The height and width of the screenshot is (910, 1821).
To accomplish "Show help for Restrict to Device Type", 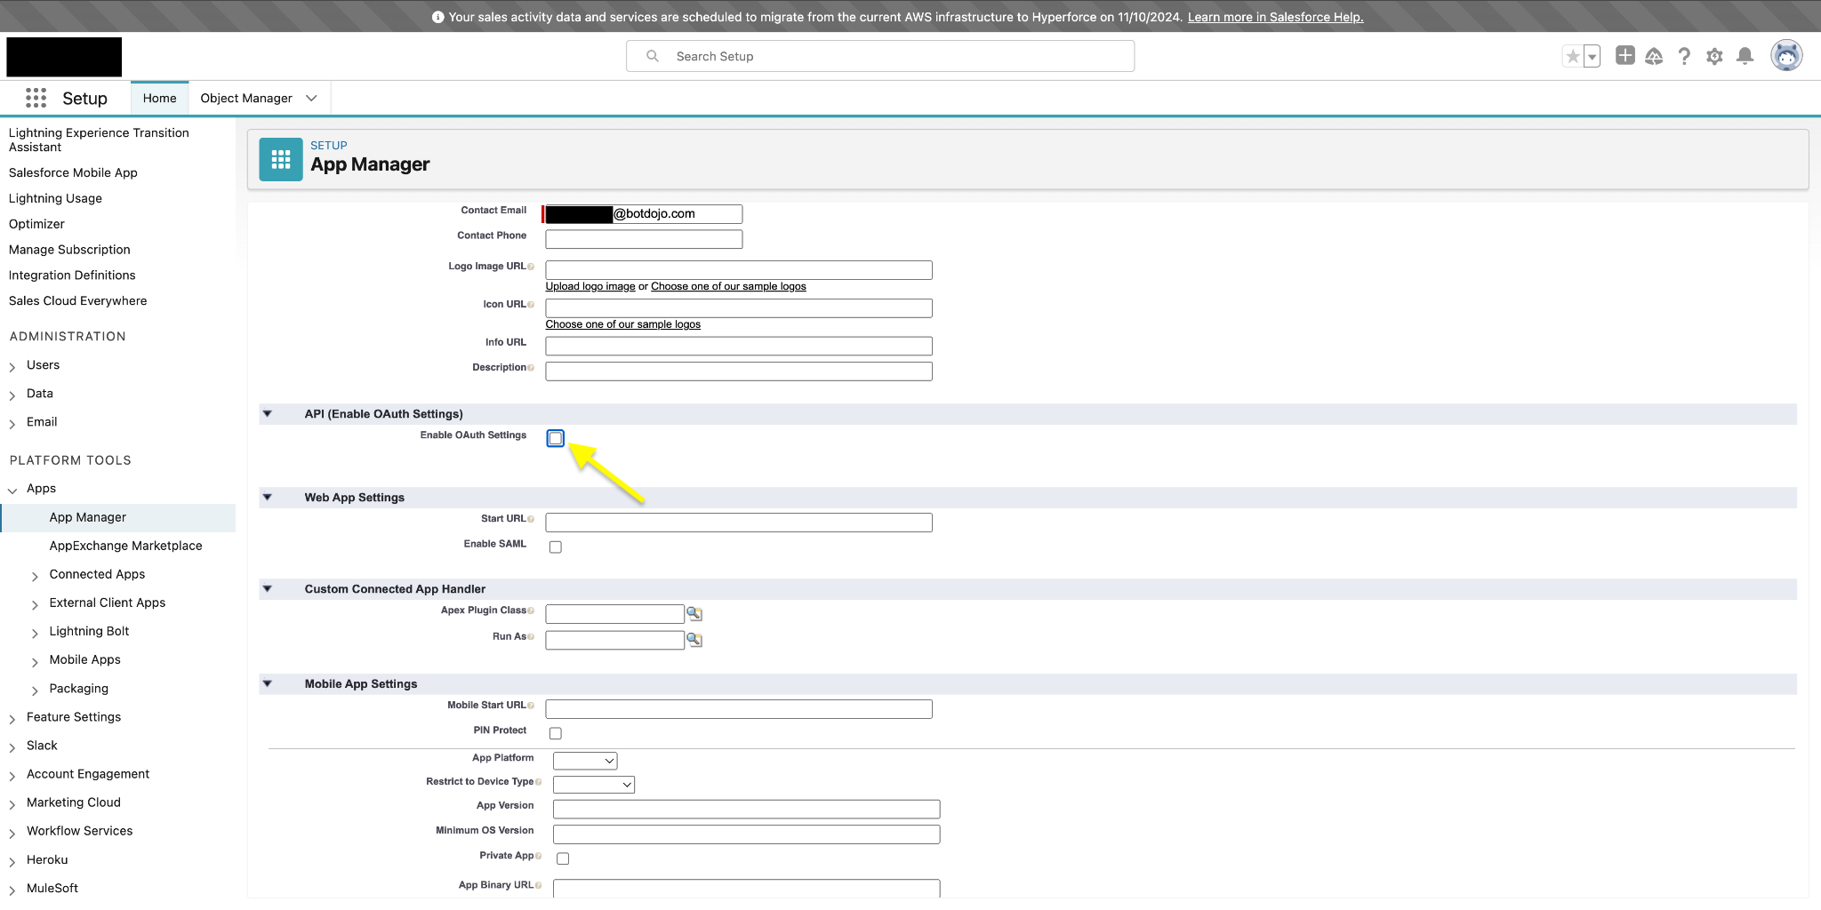I will [x=538, y=782].
